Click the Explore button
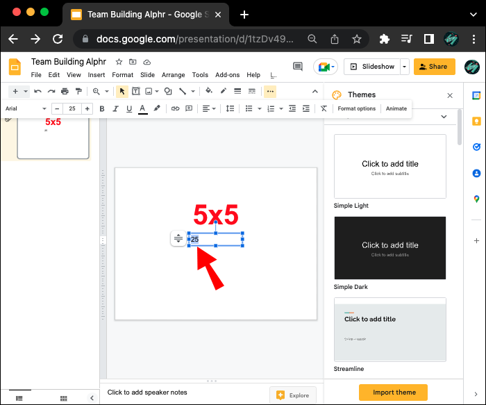486x405 pixels. 293,395
